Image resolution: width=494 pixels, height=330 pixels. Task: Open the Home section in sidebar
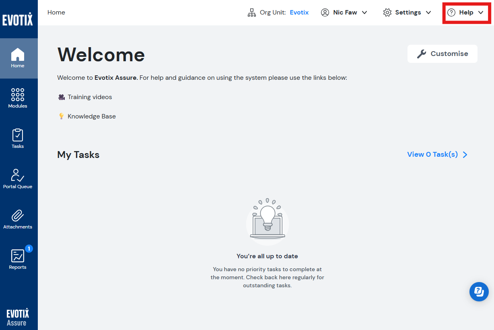click(18, 58)
